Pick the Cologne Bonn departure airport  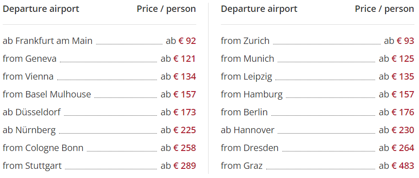point(99,148)
